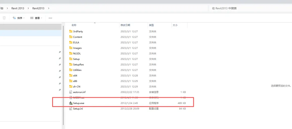Screen dimensions: 292x129
Task: Open the more options ellipsis menu
Action: point(50,18)
